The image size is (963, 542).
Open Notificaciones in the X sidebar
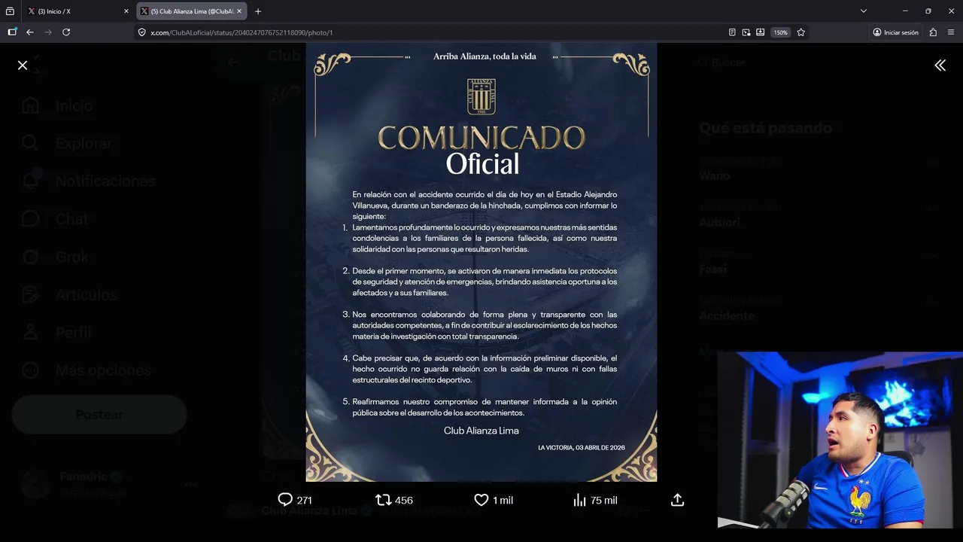[x=89, y=181]
